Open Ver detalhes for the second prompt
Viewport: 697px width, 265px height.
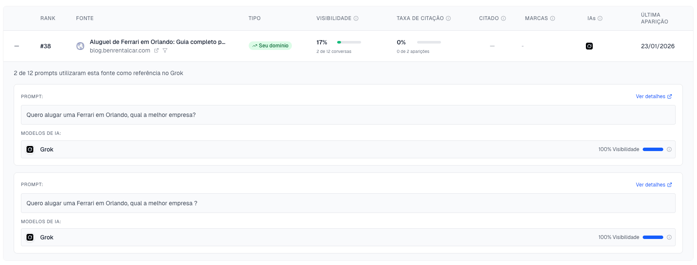(x=653, y=185)
